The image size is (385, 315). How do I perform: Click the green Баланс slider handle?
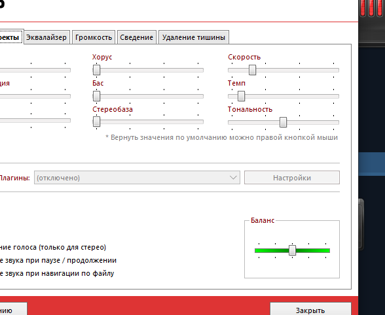(292, 250)
